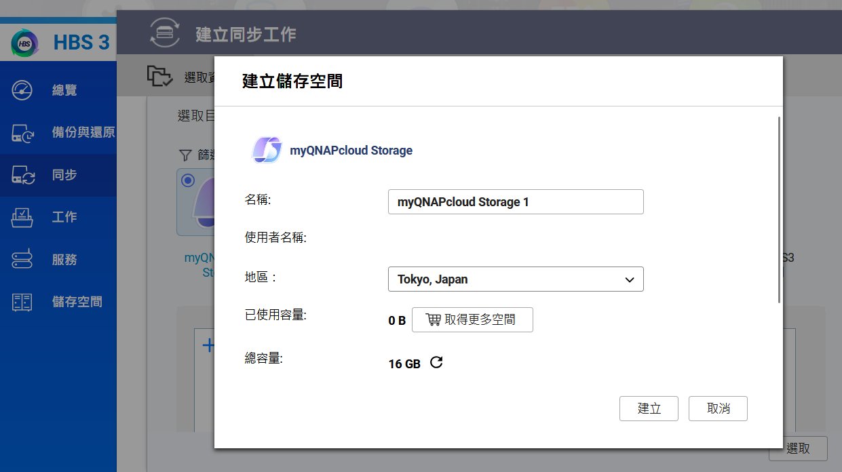This screenshot has height=472, width=842.
Task: Open the 總覽 overview gauge icon
Action: click(22, 90)
